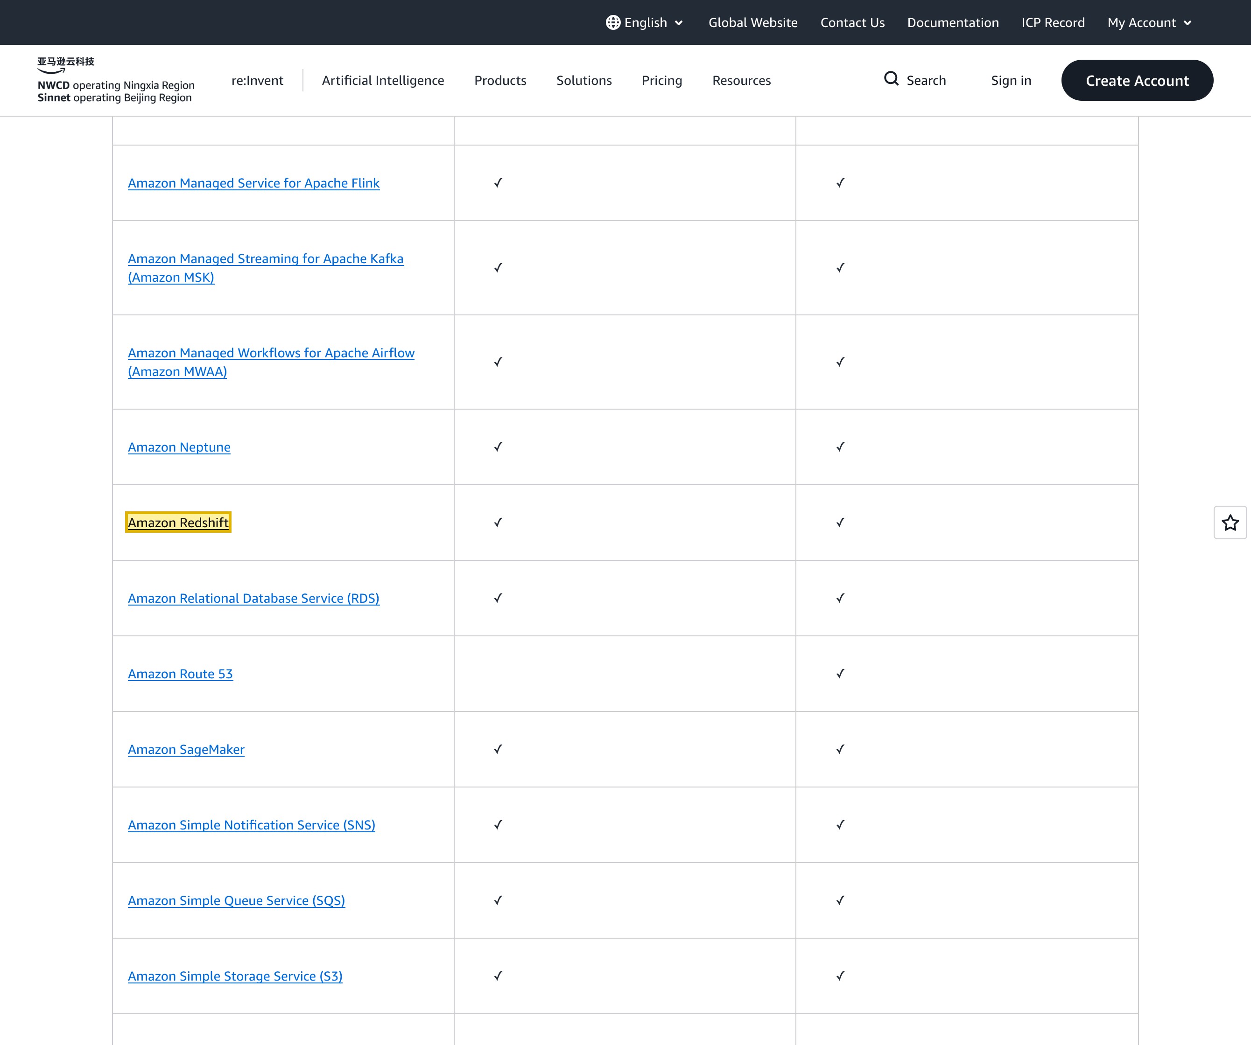Image resolution: width=1251 pixels, height=1045 pixels.
Task: Click the globe language icon
Action: pos(613,23)
